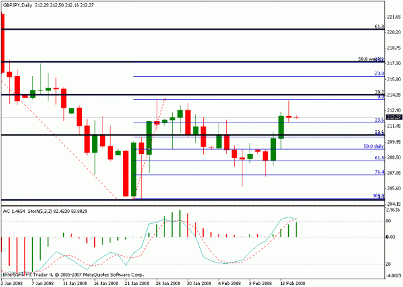
Task: Click the 38.2 Fibonacci level label
Action: click(379, 92)
